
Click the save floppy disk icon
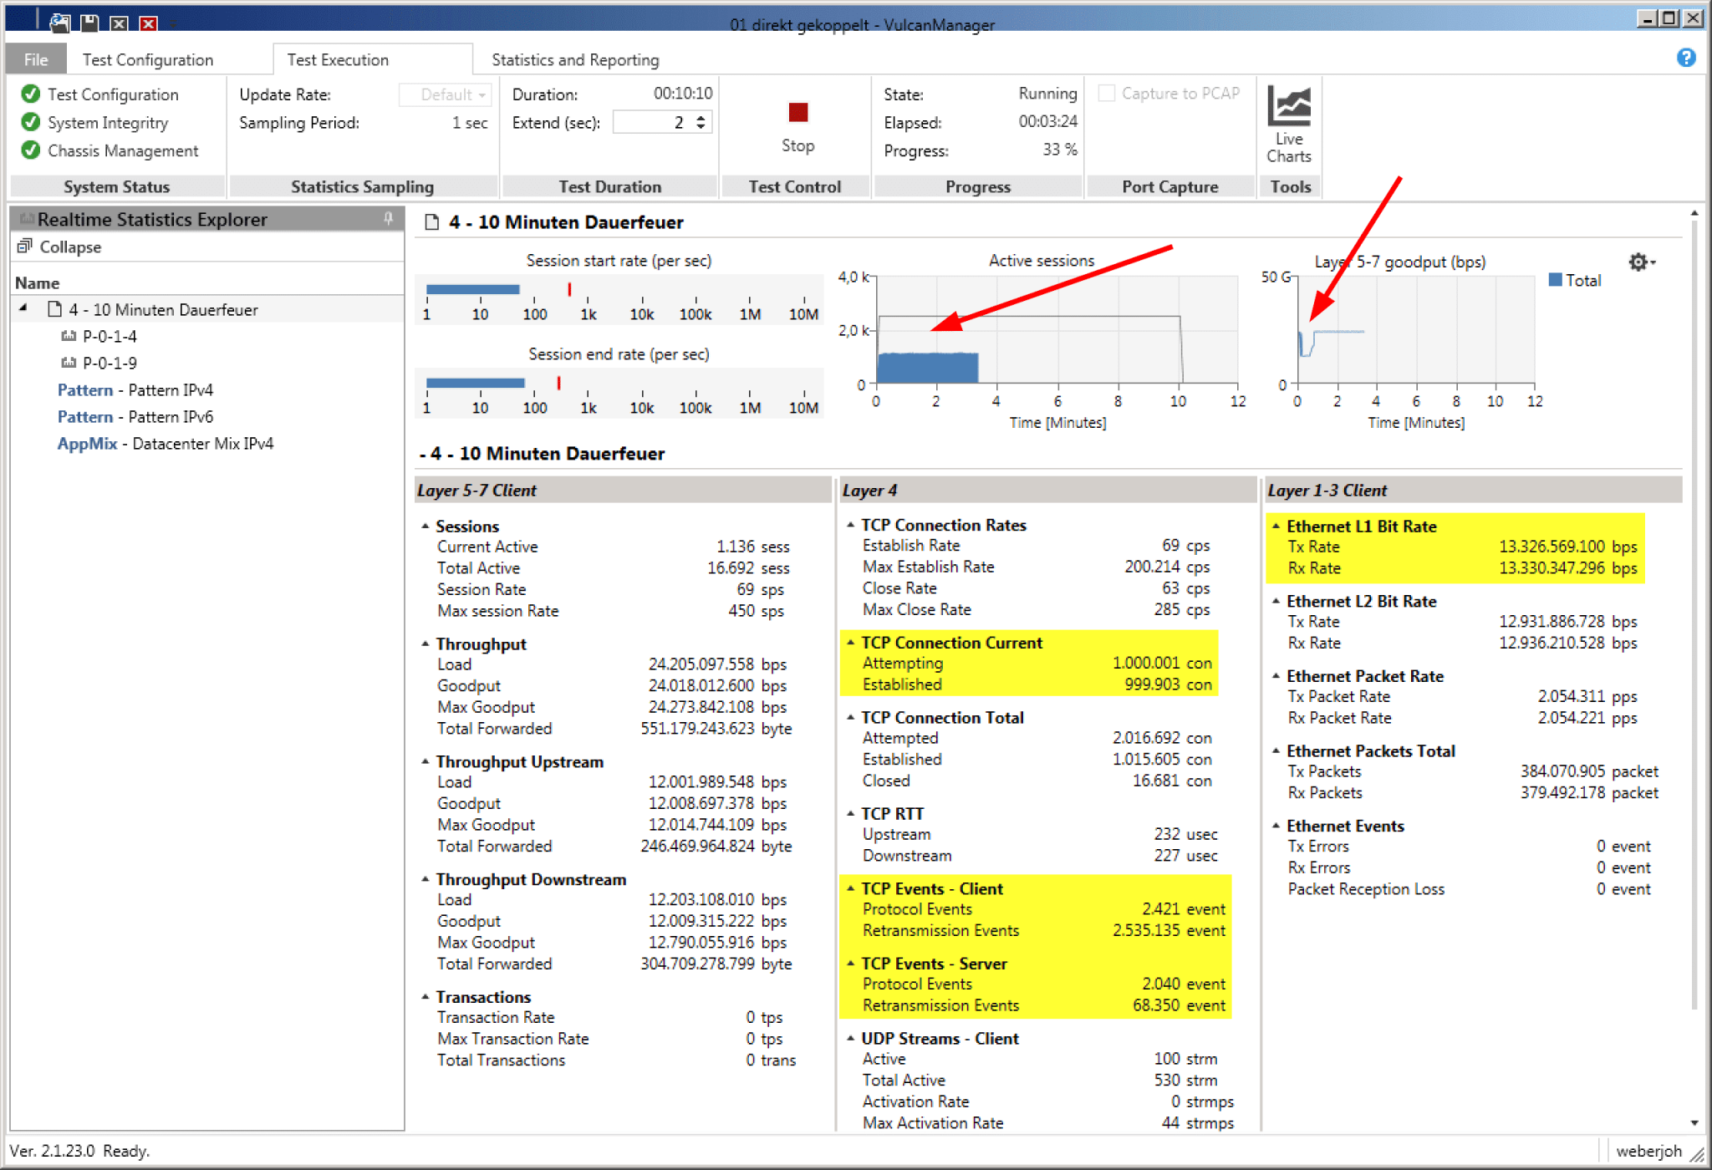[x=89, y=23]
